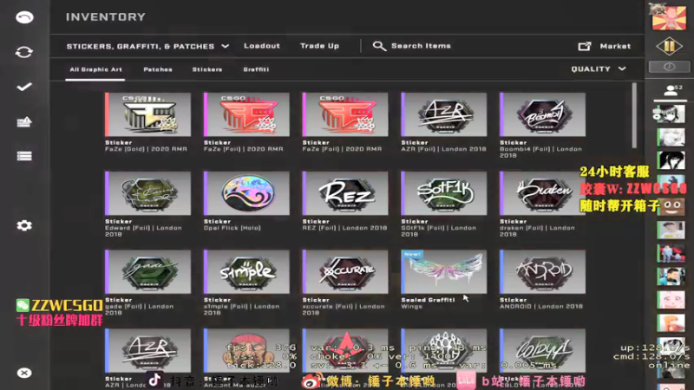Image resolution: width=694 pixels, height=390 pixels.
Task: Select Opal Flick (Holo) sticker
Action: 246,193
